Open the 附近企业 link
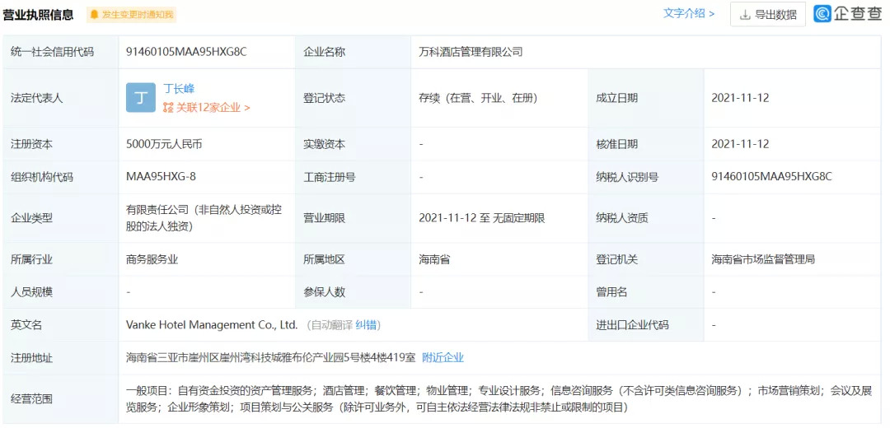This screenshot has width=890, height=428. pos(443,358)
